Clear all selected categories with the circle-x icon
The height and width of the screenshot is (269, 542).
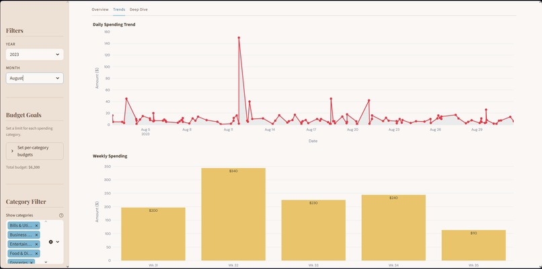tap(51, 242)
